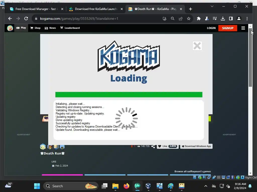Show hidden system tray icons

coord(206,186)
